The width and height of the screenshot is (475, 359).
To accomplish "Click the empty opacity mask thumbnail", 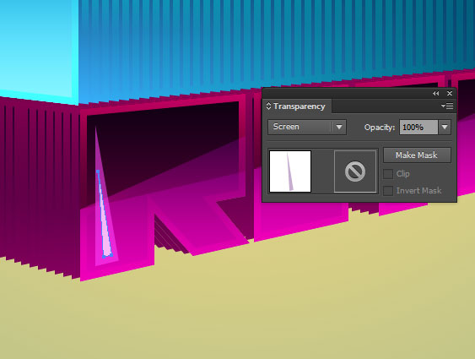I will pyautogui.click(x=355, y=171).
